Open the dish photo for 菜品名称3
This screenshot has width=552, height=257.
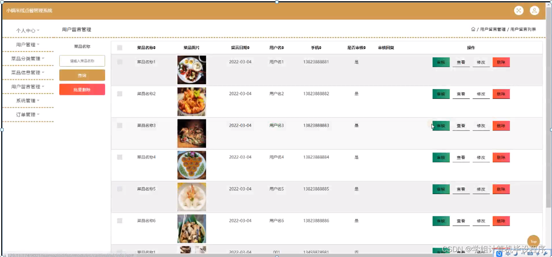pos(192,133)
